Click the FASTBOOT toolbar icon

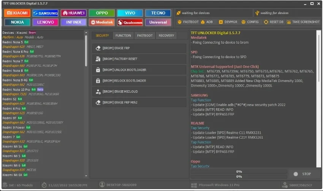180,22
